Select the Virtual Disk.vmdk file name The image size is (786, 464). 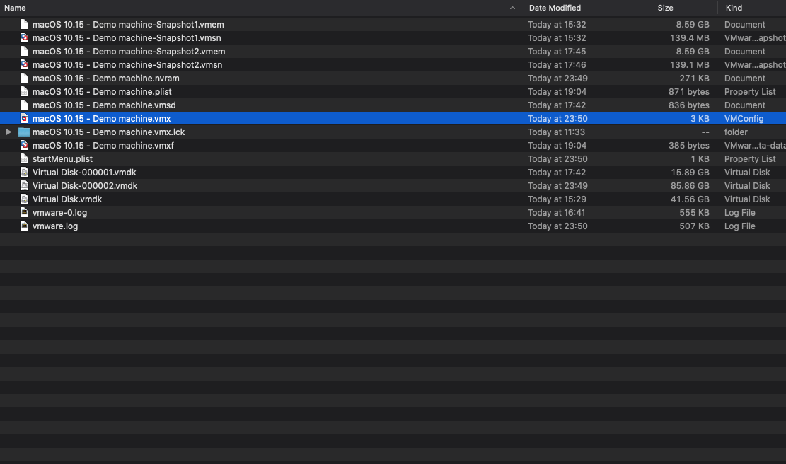pyautogui.click(x=67, y=199)
